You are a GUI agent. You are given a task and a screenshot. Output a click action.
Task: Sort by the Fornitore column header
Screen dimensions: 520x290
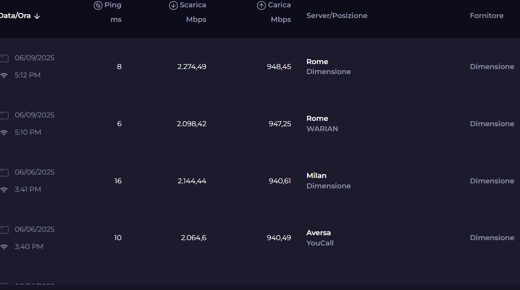click(487, 16)
